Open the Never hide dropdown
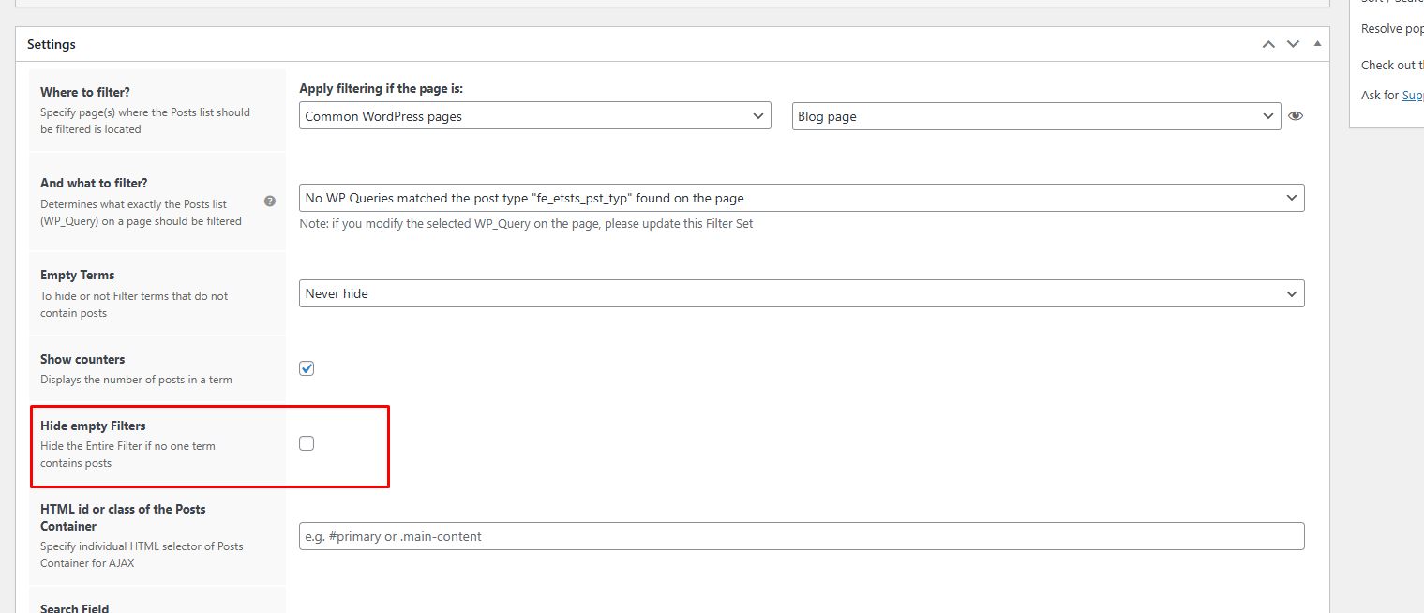The width and height of the screenshot is (1424, 613). tap(802, 293)
